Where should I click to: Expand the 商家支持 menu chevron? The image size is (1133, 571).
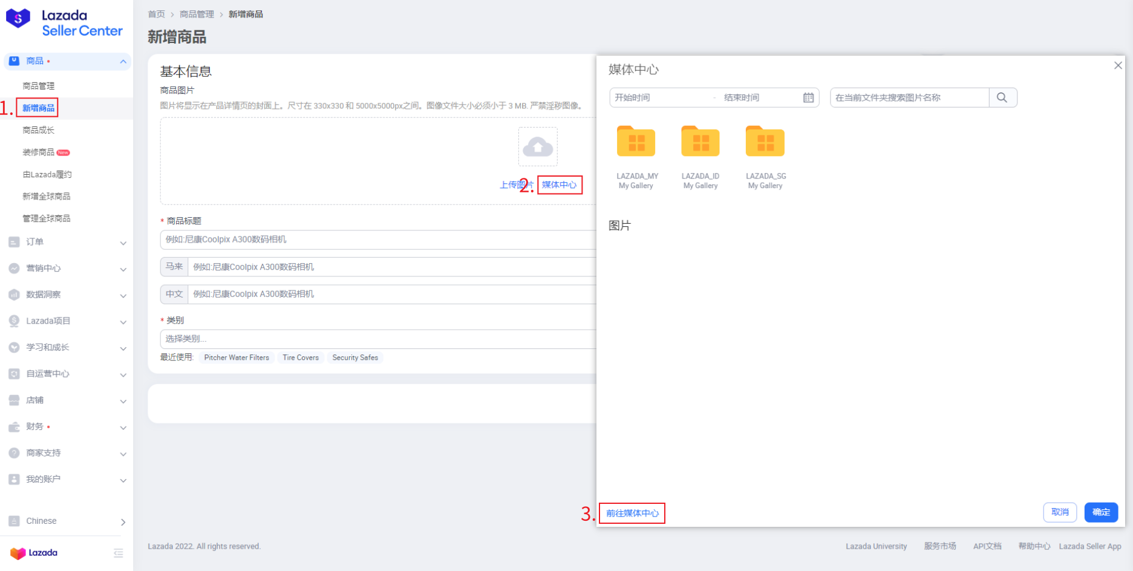click(x=123, y=454)
